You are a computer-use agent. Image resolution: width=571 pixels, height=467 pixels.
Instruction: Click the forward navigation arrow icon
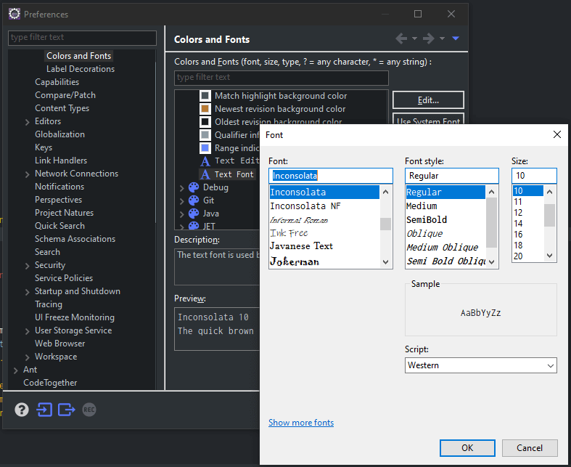(428, 38)
